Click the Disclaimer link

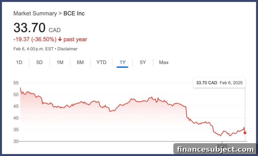click(x=67, y=49)
